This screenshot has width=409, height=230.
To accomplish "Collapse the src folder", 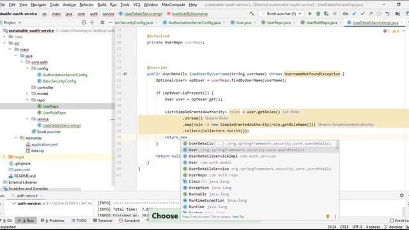I will (4, 43).
